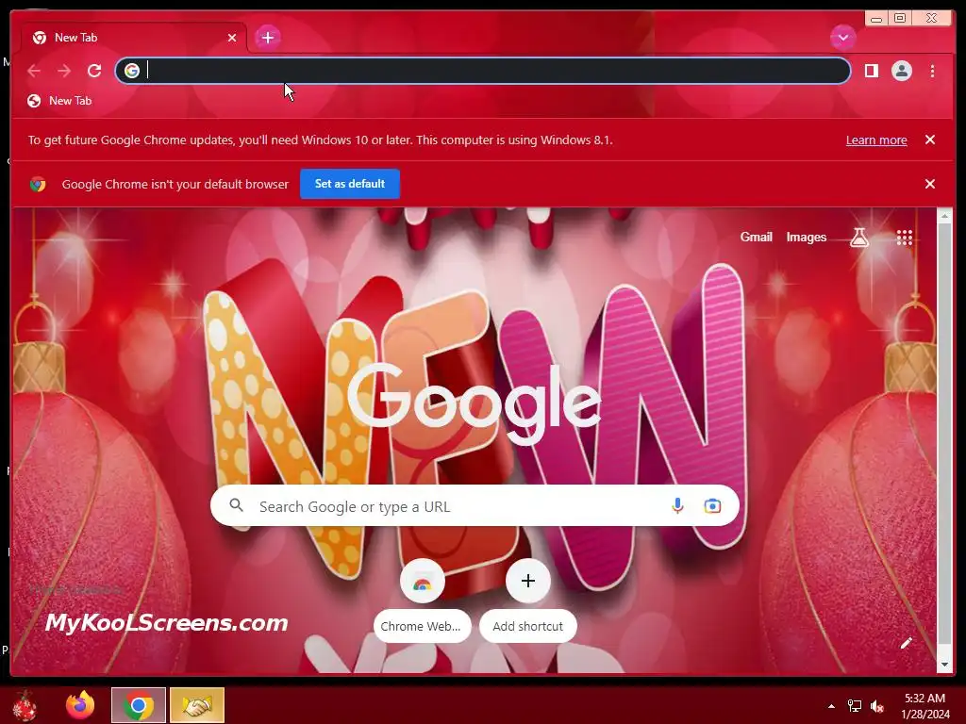
Task: Open the taskbar clock and date
Action: pos(924,706)
